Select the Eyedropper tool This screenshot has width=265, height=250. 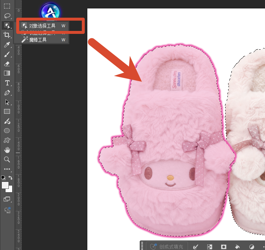pyautogui.click(x=7, y=45)
